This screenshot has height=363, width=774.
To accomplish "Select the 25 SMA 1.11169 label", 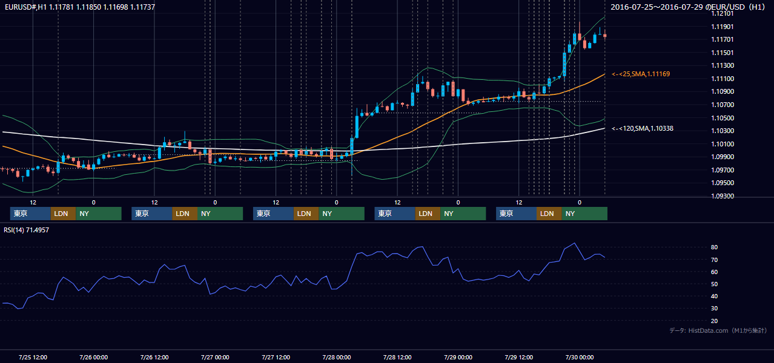I will [x=641, y=74].
